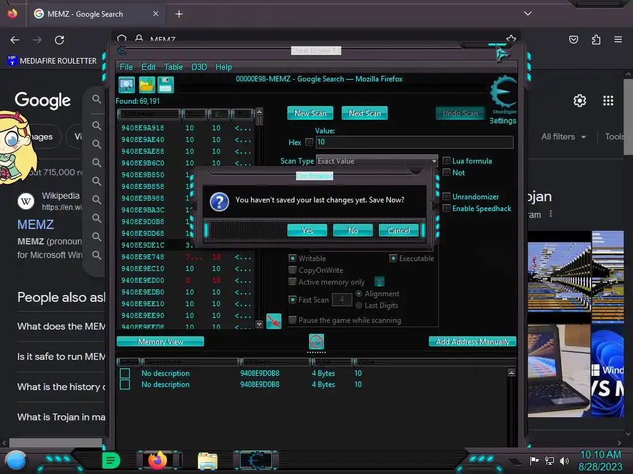Click the Fast Scan alignment value field

pyautogui.click(x=342, y=299)
